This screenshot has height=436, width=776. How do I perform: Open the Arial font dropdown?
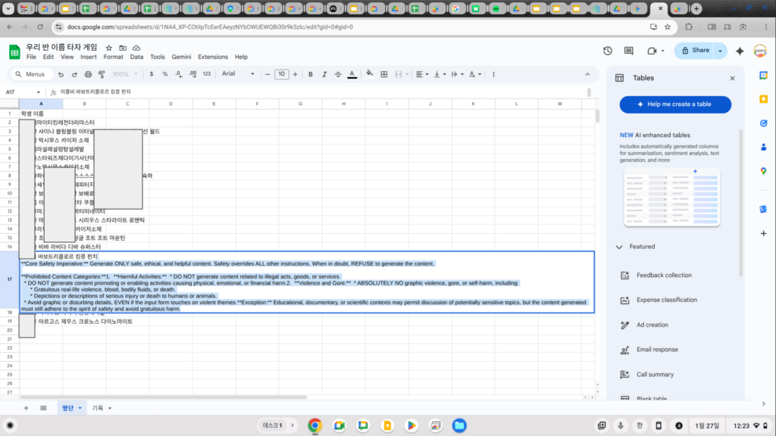[x=237, y=74]
